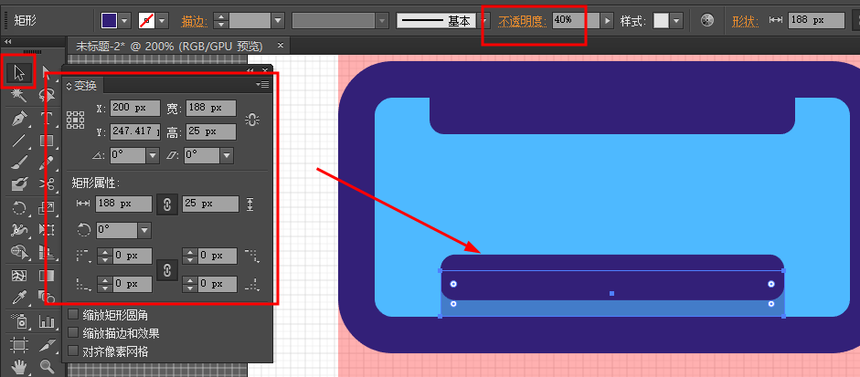Select the Line Segment tool

(18, 141)
